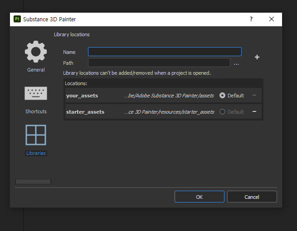Screen dimensions: 297x231
Task: Click the library locations warning message
Action: point(137,73)
